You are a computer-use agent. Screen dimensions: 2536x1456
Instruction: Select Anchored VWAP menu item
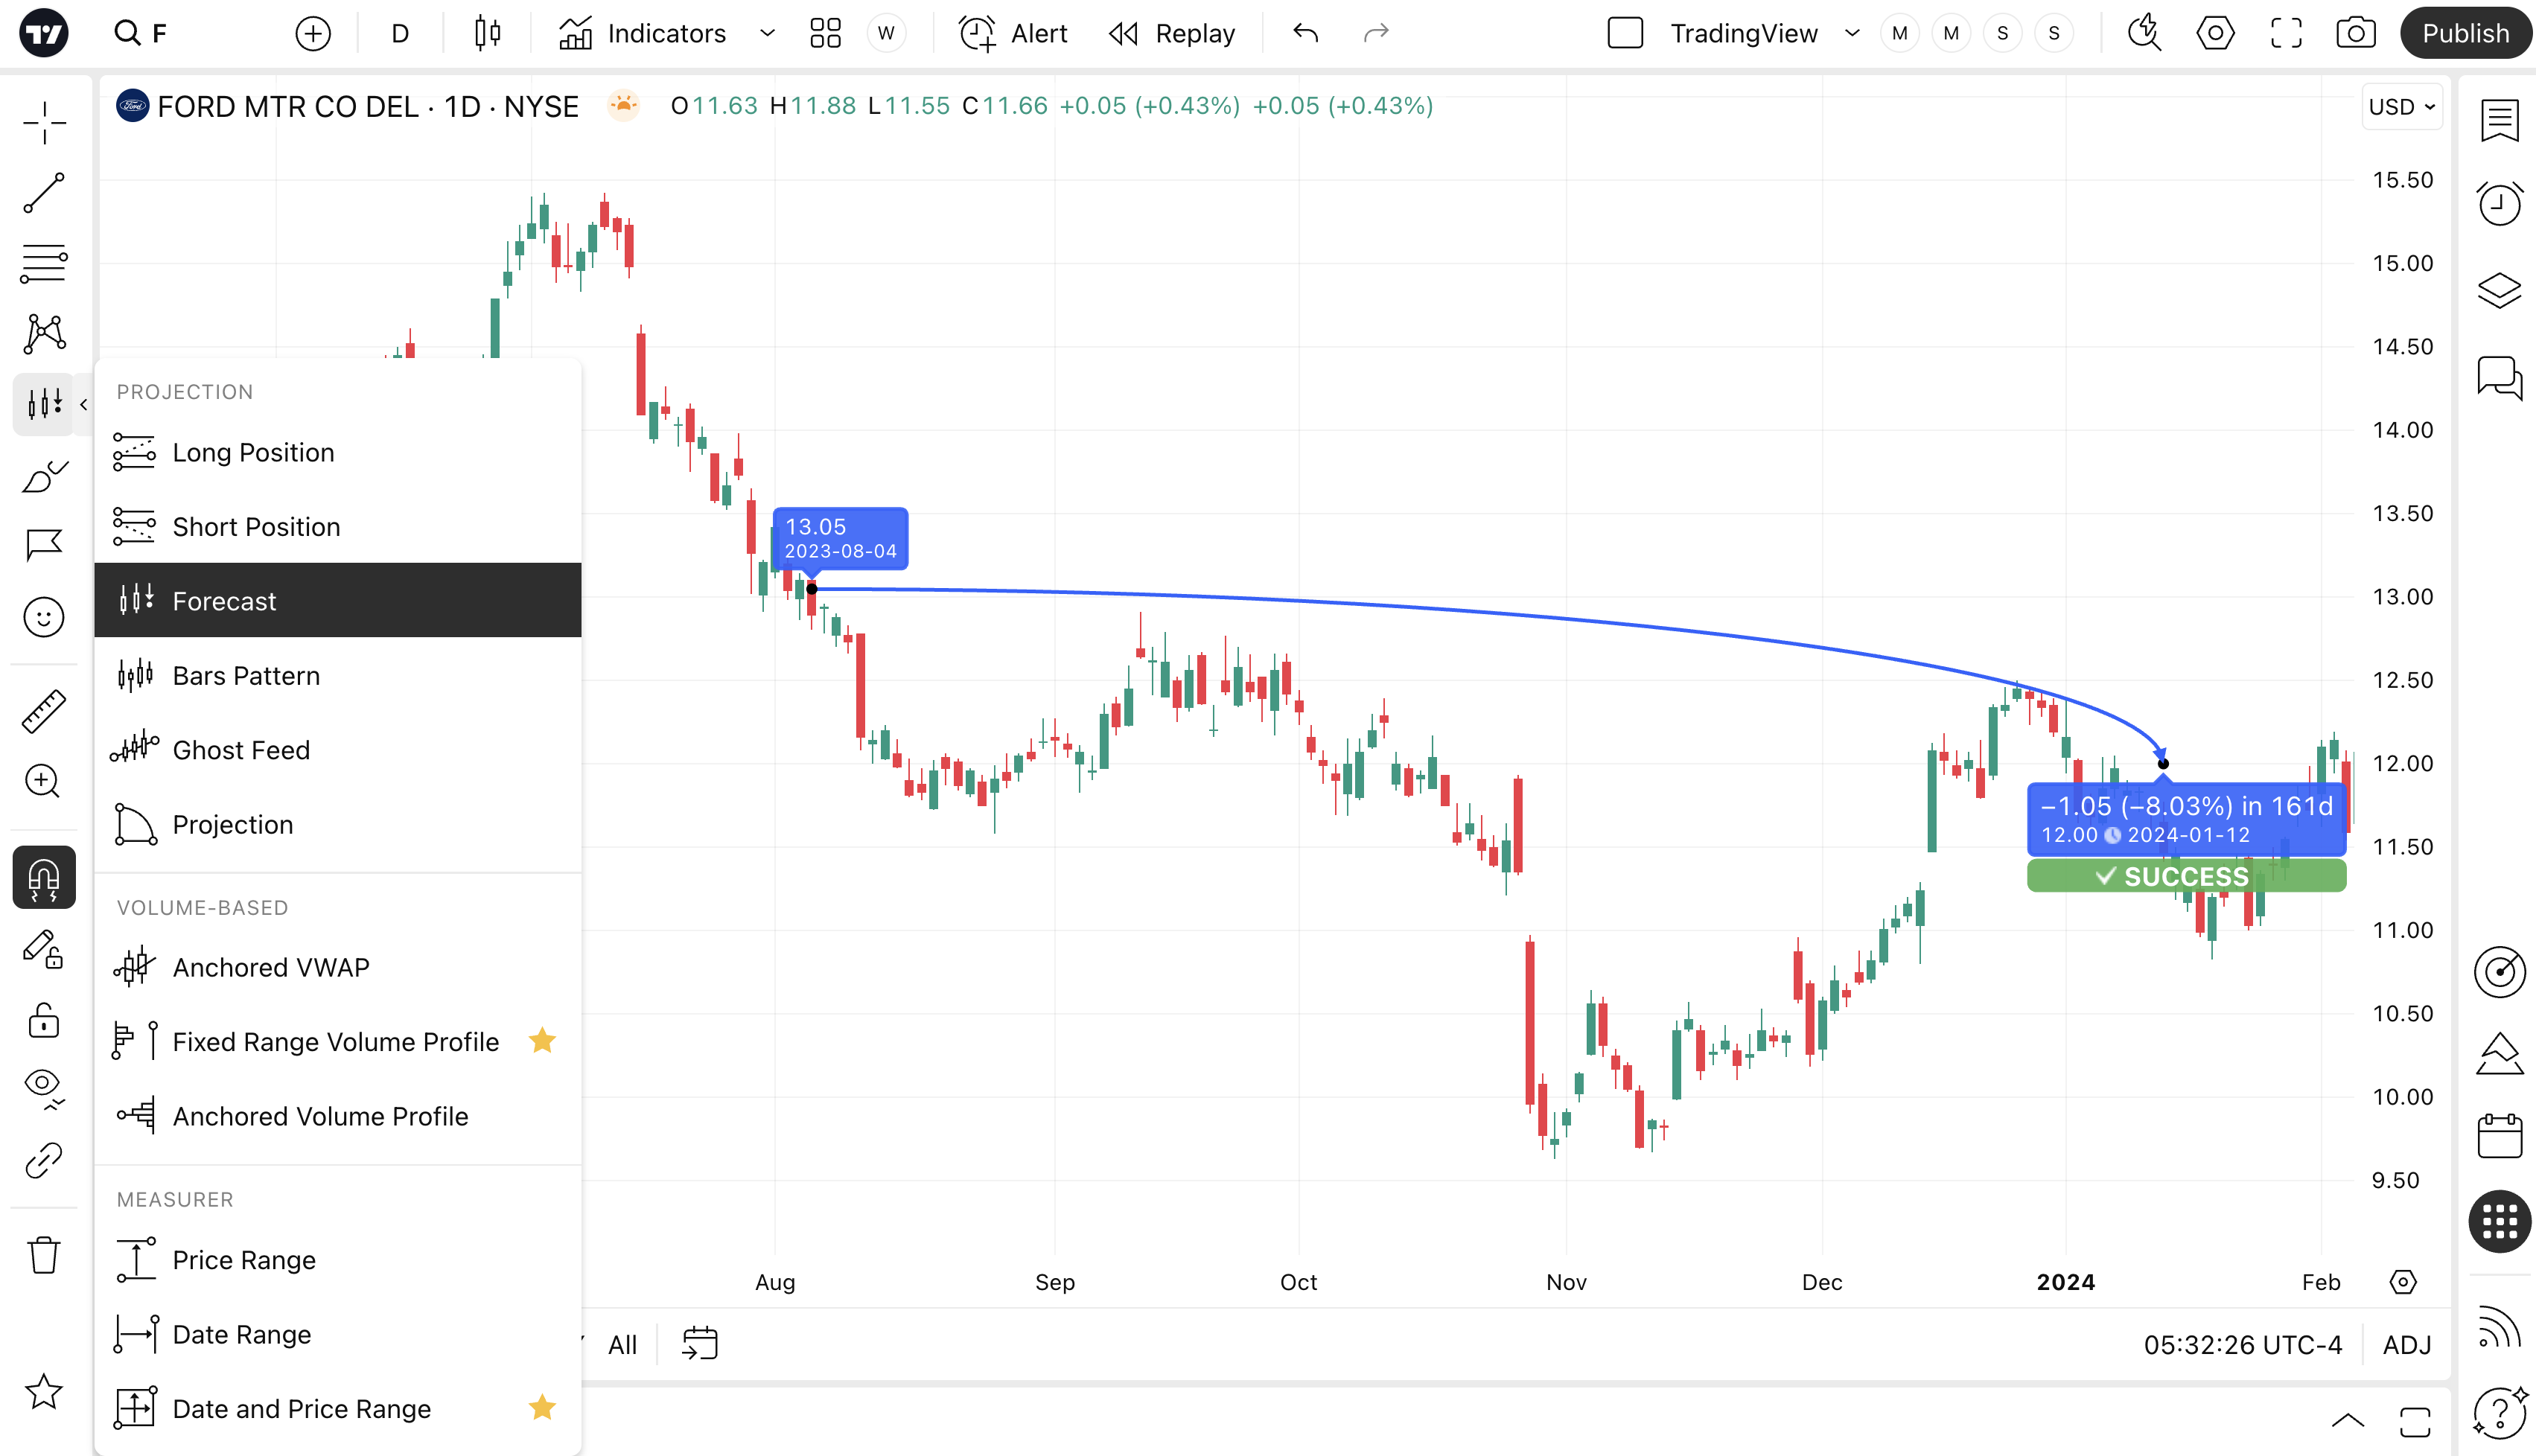[271, 967]
